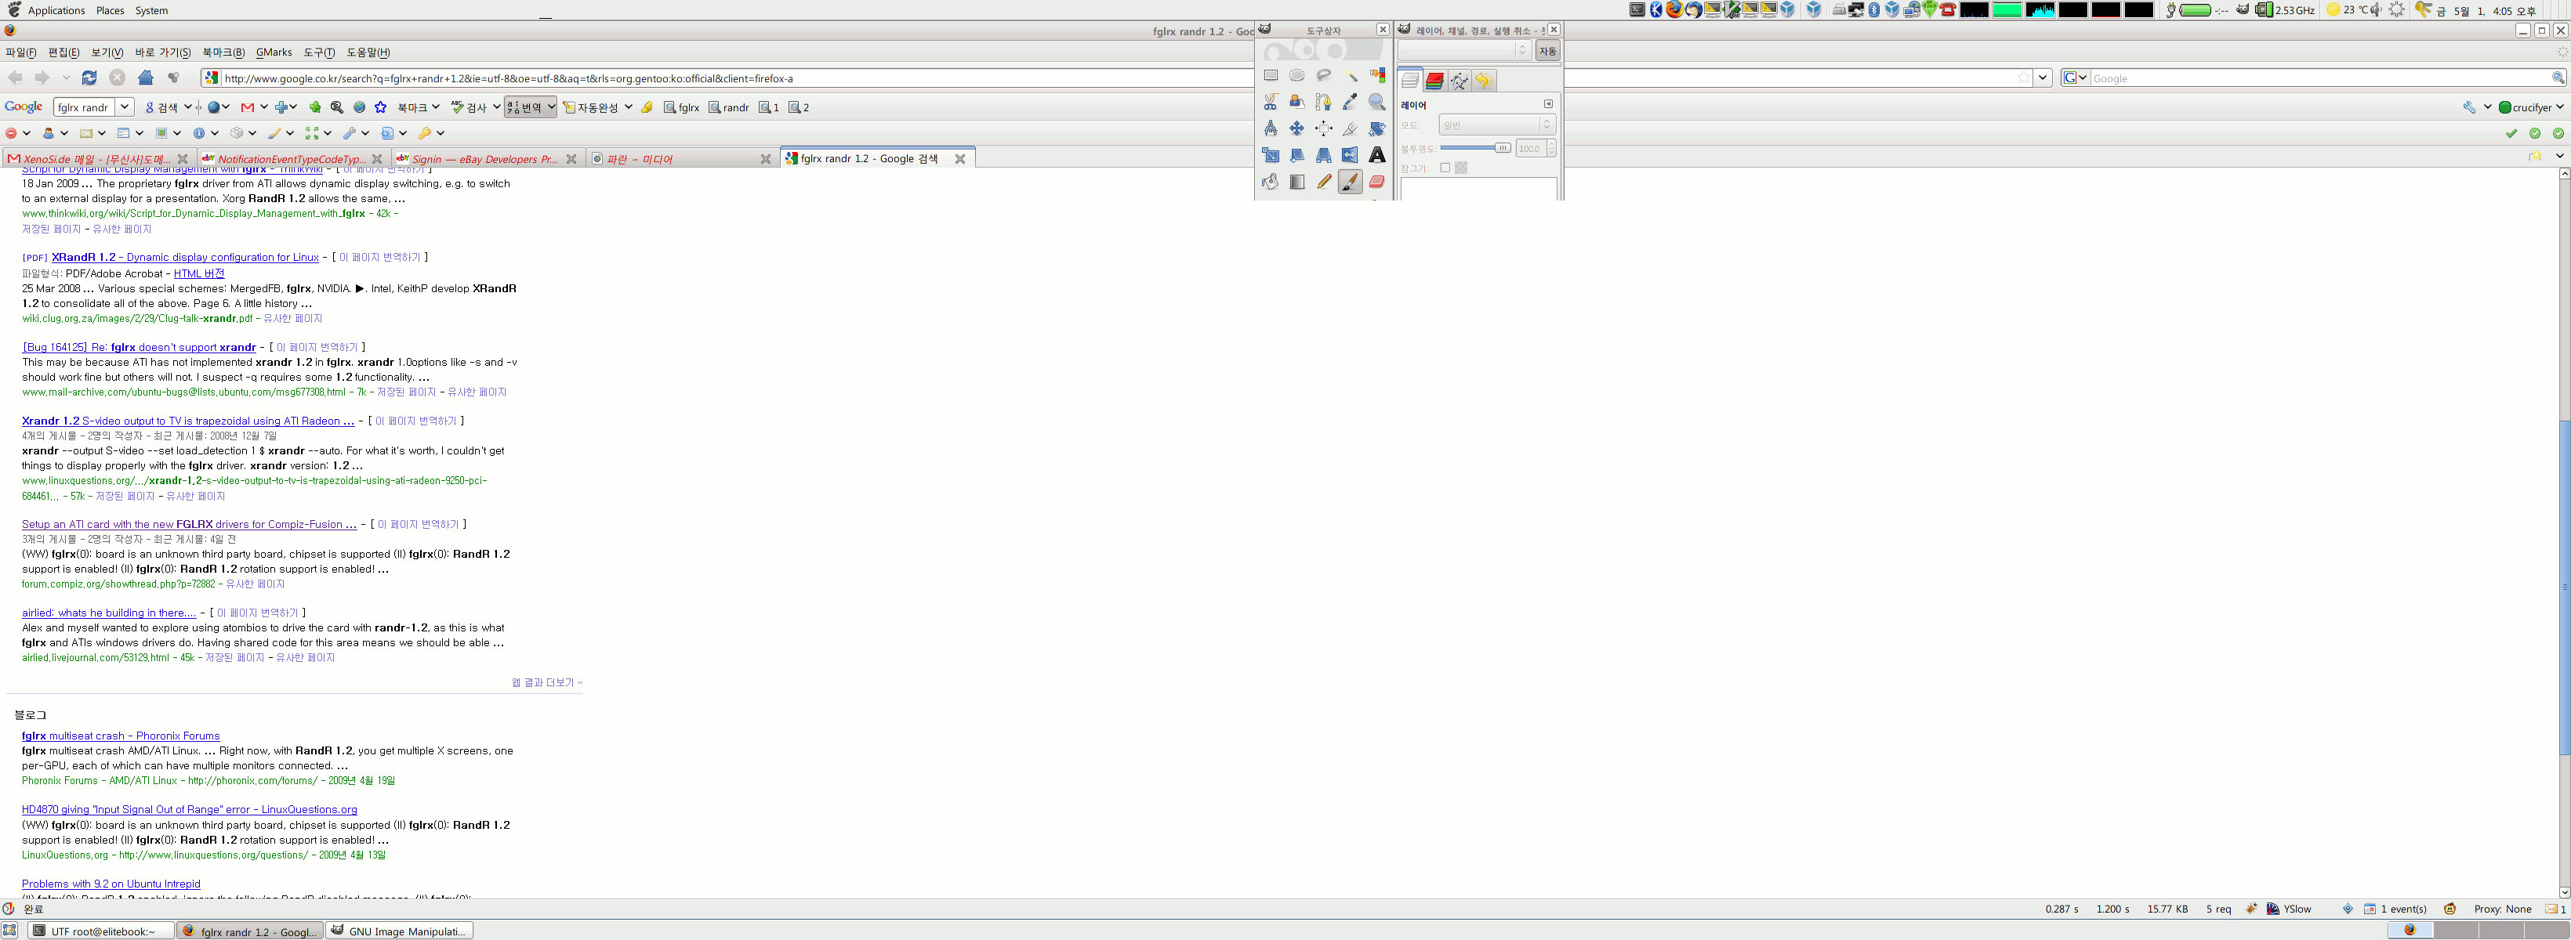
Task: Open the 북마크(B) menu
Action: pyautogui.click(x=223, y=52)
